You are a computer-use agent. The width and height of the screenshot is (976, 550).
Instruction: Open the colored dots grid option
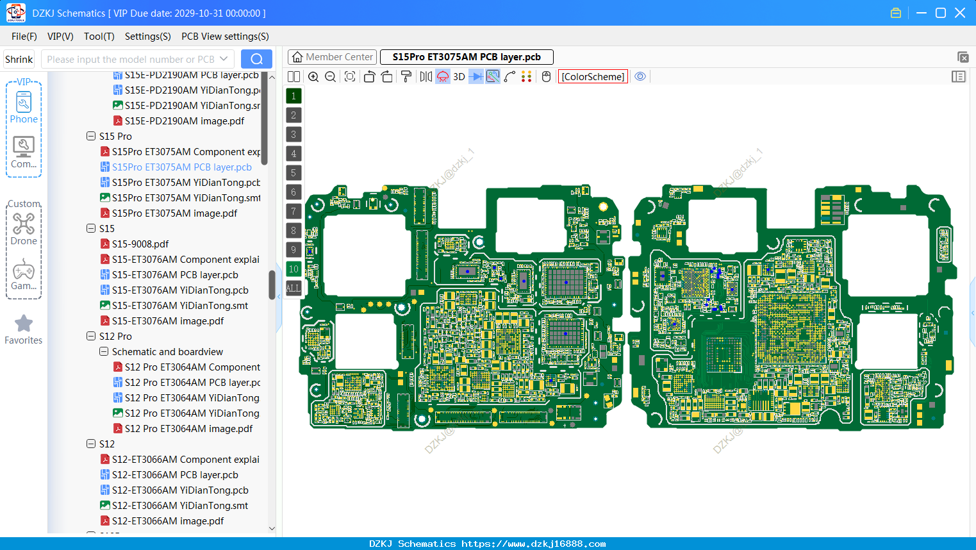pyautogui.click(x=527, y=77)
